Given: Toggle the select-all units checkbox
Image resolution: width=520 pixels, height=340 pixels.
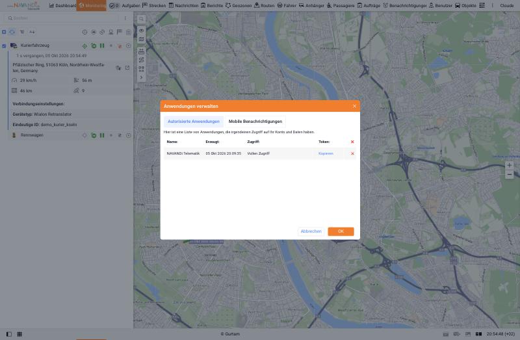Looking at the screenshot, I should 4,32.
